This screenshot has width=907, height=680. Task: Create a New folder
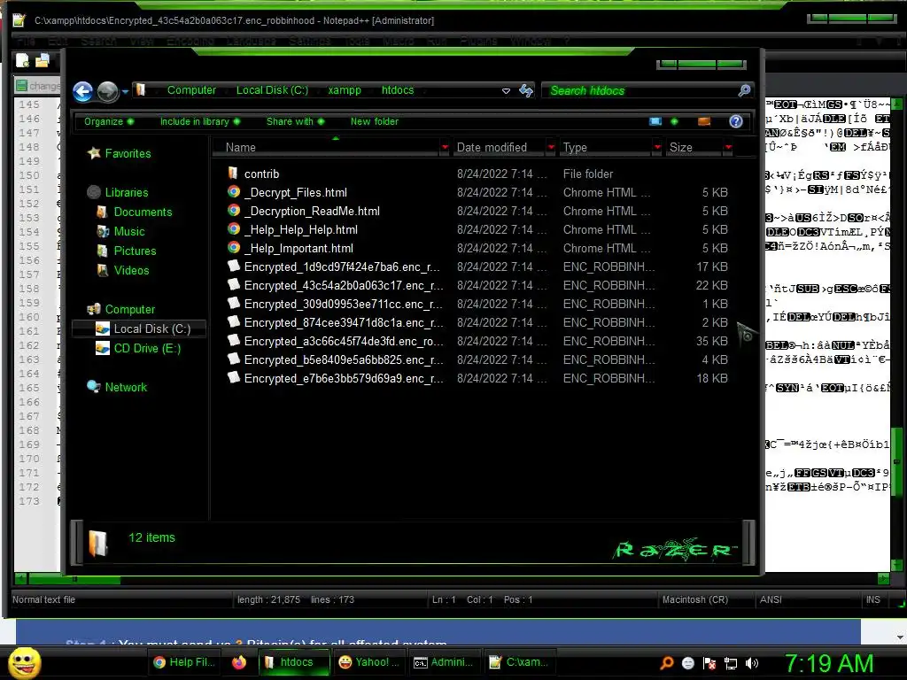click(375, 121)
